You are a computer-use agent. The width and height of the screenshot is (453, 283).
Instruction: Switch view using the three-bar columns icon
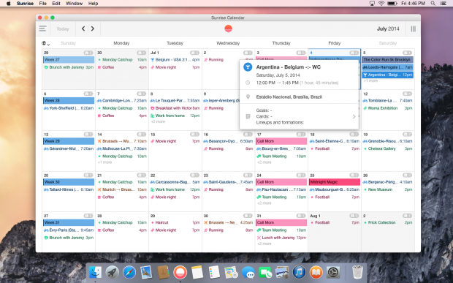[x=414, y=29]
